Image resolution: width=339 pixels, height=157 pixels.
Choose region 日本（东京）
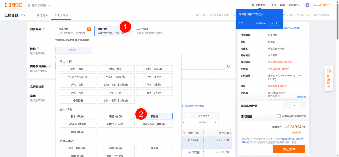(x=78, y=116)
